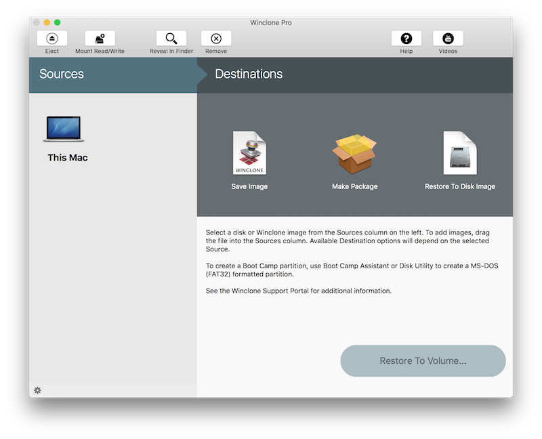Click the Sources header tab
Viewport: 542px width, 439px height.
pos(113,75)
